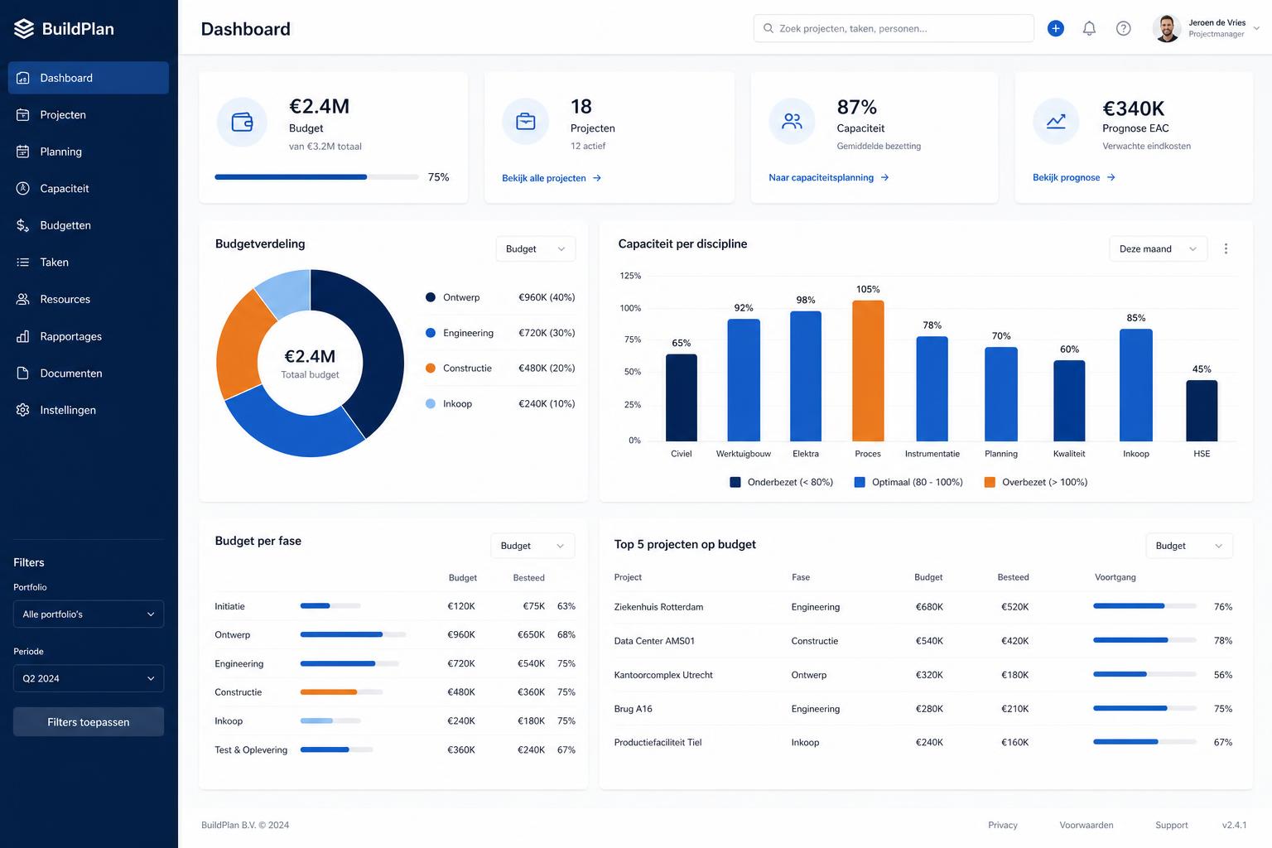The image size is (1272, 848).
Task: Click the wallet icon on Budget card
Action: (242, 122)
